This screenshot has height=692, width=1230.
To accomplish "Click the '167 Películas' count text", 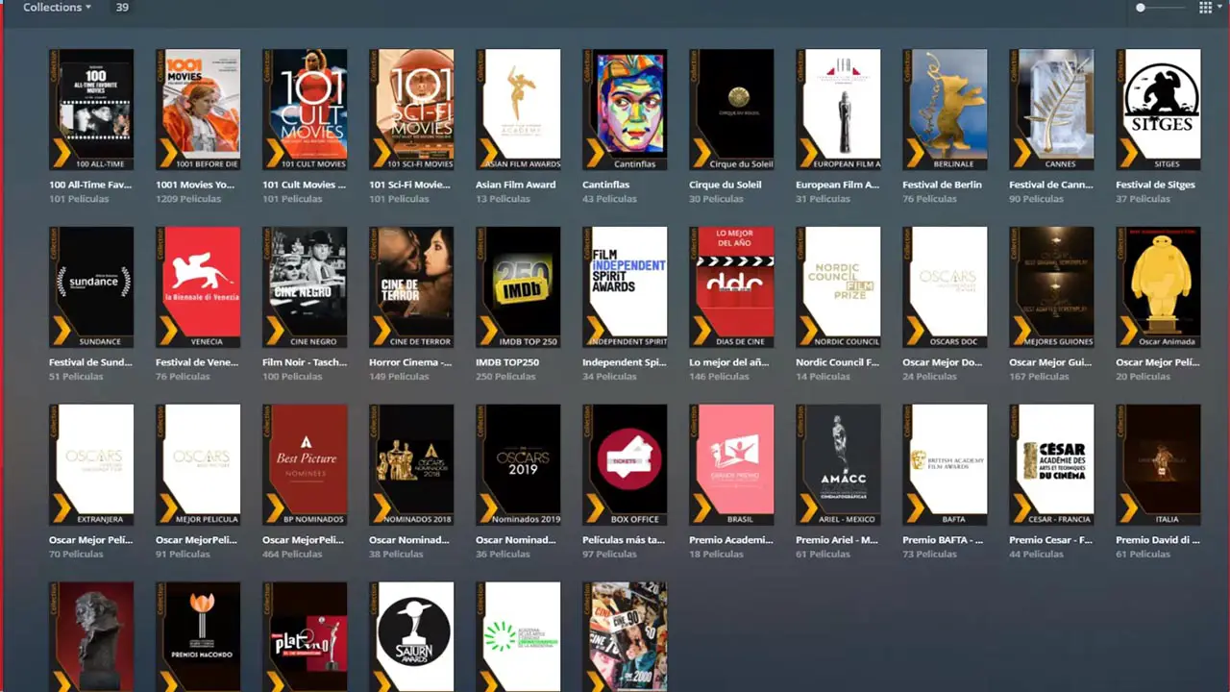I will click(1041, 377).
